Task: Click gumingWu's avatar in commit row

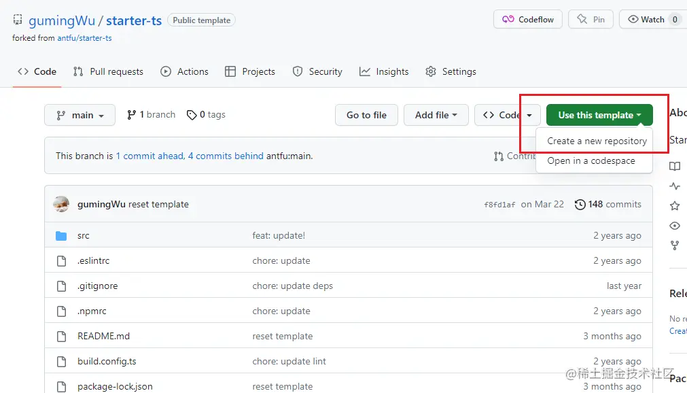Action: (61, 204)
